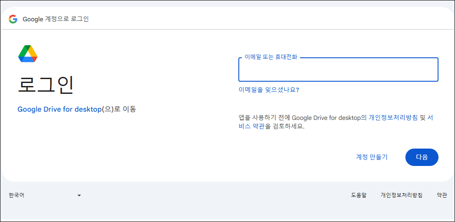The image size is (455, 222).
Task: Expand the 한국어 language dropdown
Action: [x=45, y=195]
